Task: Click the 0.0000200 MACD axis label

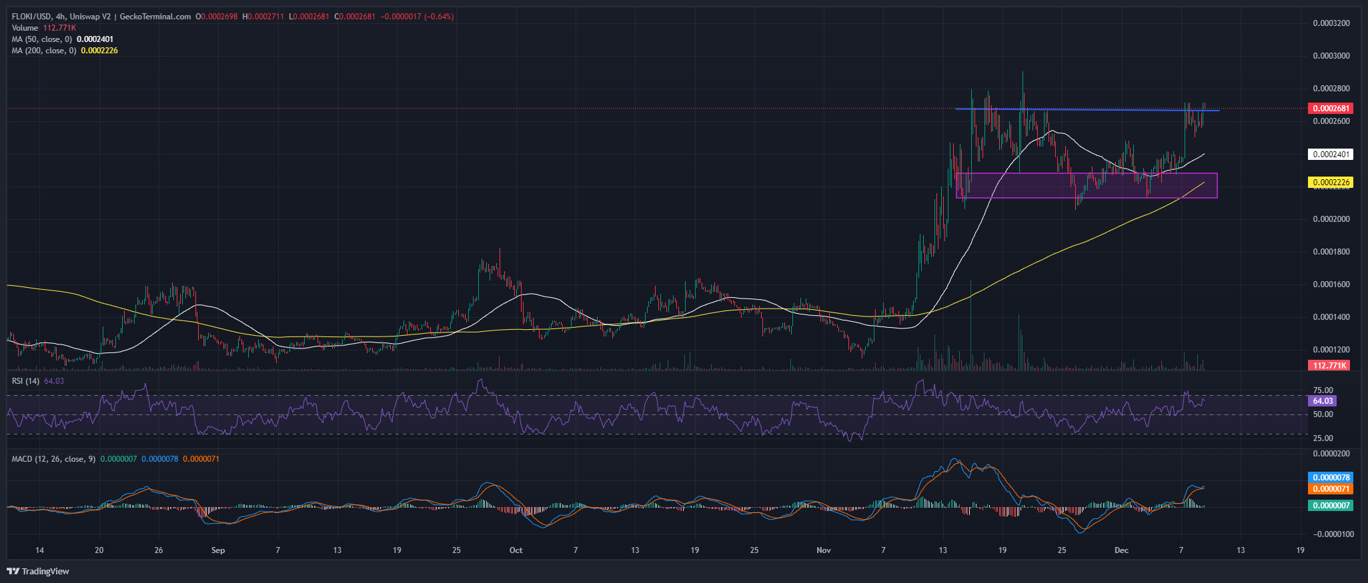Action: tap(1331, 454)
